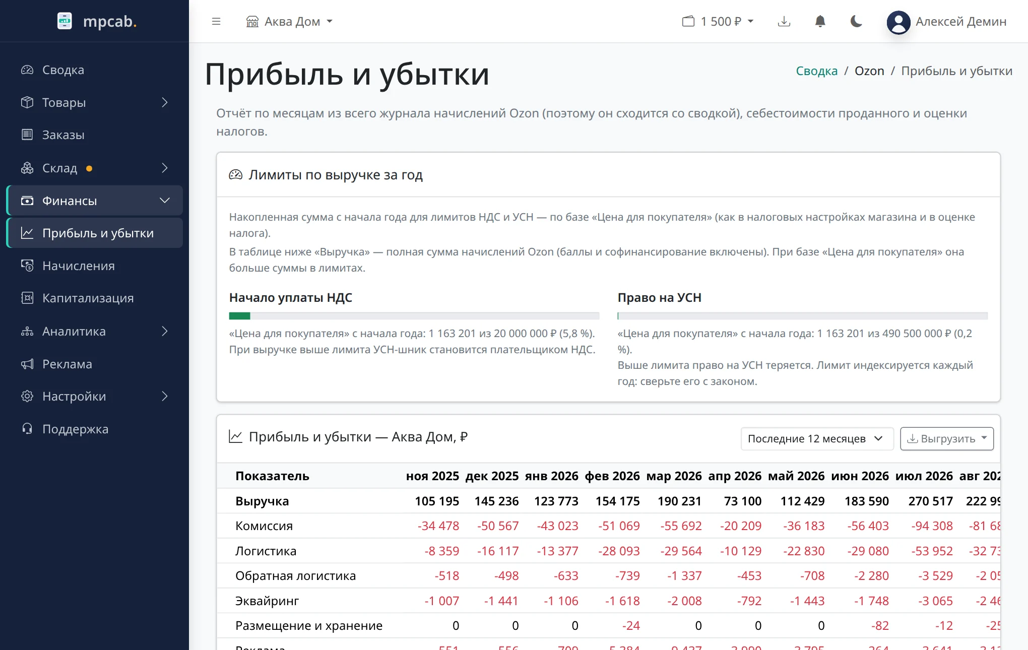Open the Последние 12 месяцев period selector
1028x650 pixels.
[x=817, y=438]
